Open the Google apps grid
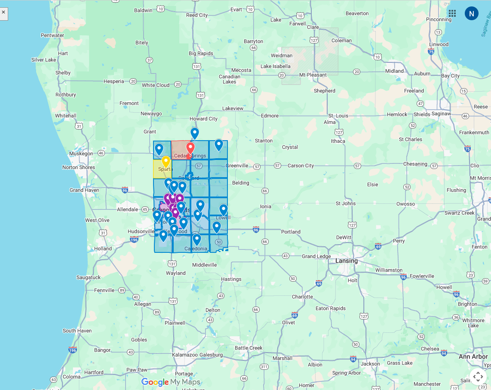This screenshot has height=390, width=491. click(452, 13)
